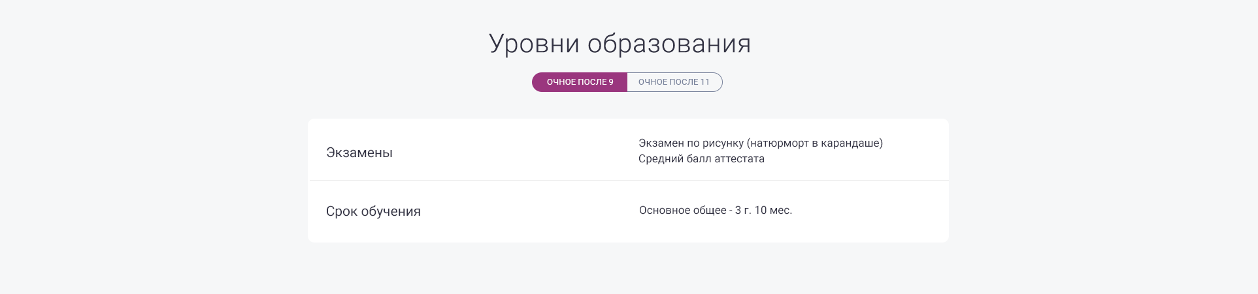The height and width of the screenshot is (294, 1258).
Task: Click the number 9 in the purple tab
Action: 610,82
